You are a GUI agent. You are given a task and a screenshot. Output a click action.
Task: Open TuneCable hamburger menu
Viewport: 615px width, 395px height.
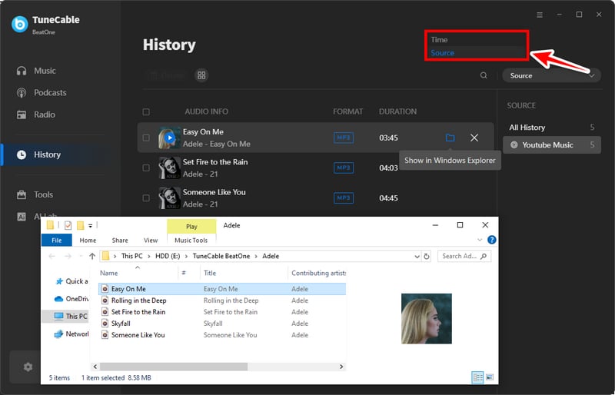tap(540, 15)
